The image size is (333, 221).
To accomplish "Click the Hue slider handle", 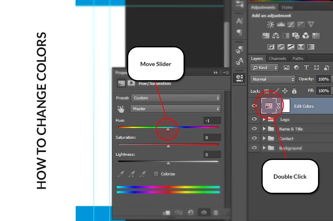I will point(168,130).
